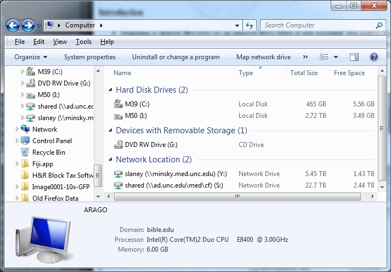Select Recycle Bin in navigation pane
The width and height of the screenshot is (391, 272).
48,152
